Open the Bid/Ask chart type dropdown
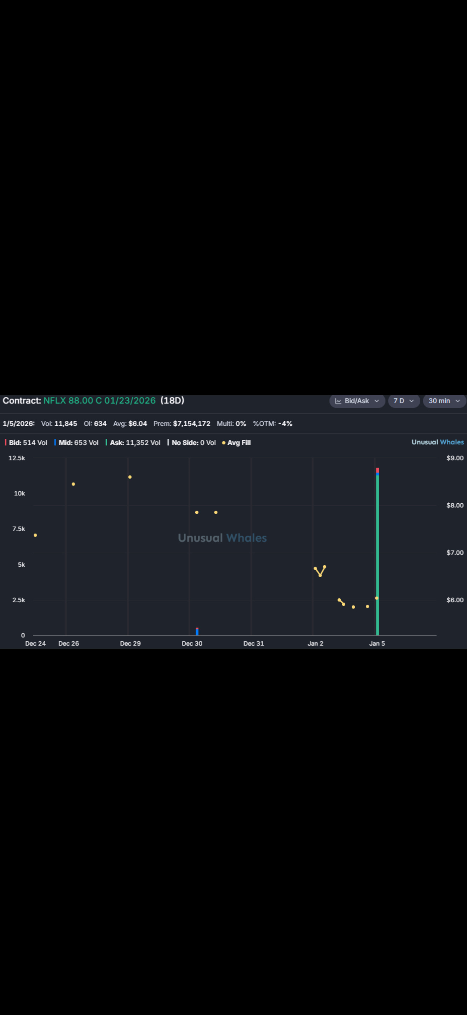The width and height of the screenshot is (467, 1015). click(x=357, y=401)
